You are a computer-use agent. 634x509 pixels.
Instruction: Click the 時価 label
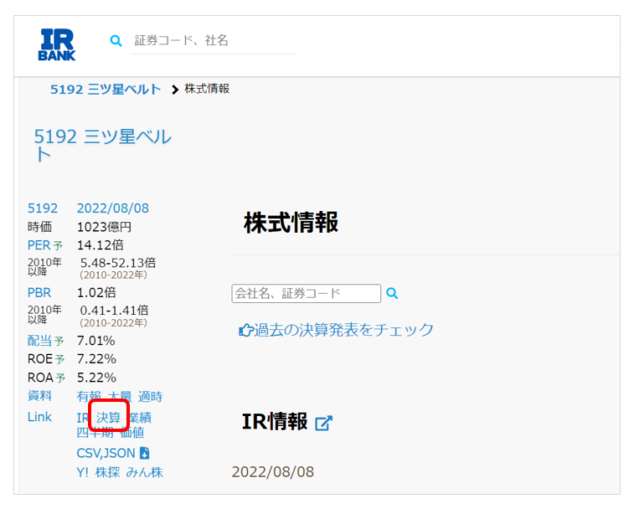click(39, 227)
